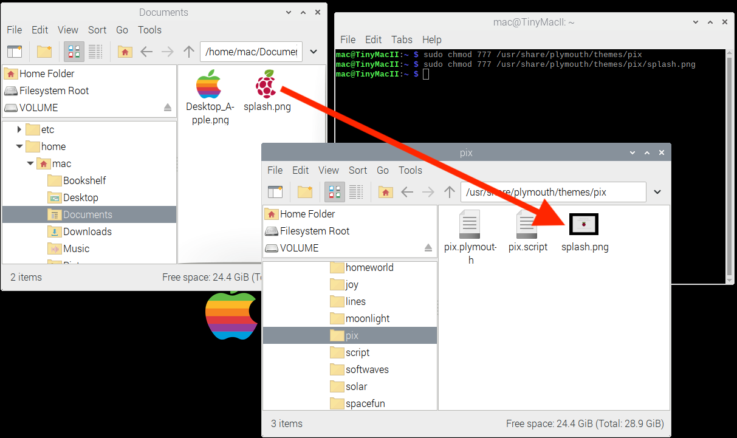Select Home Folder place in pix window
The height and width of the screenshot is (438, 737).
point(350,214)
